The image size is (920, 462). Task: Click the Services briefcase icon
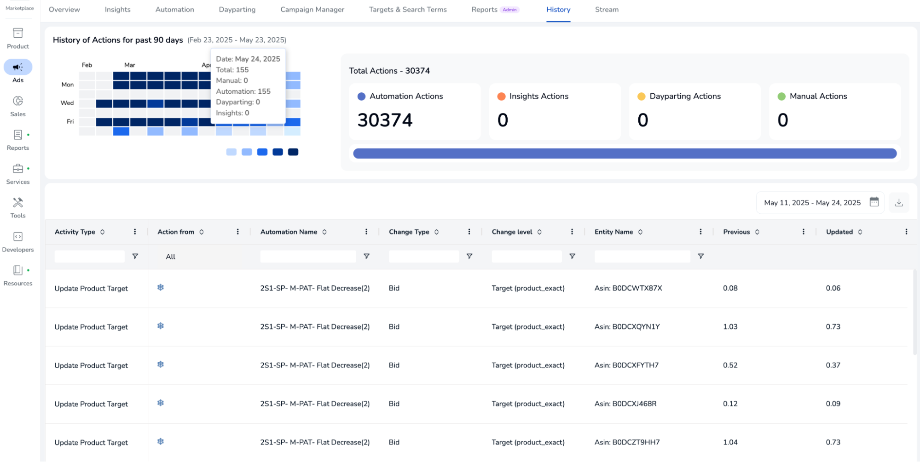(x=17, y=169)
